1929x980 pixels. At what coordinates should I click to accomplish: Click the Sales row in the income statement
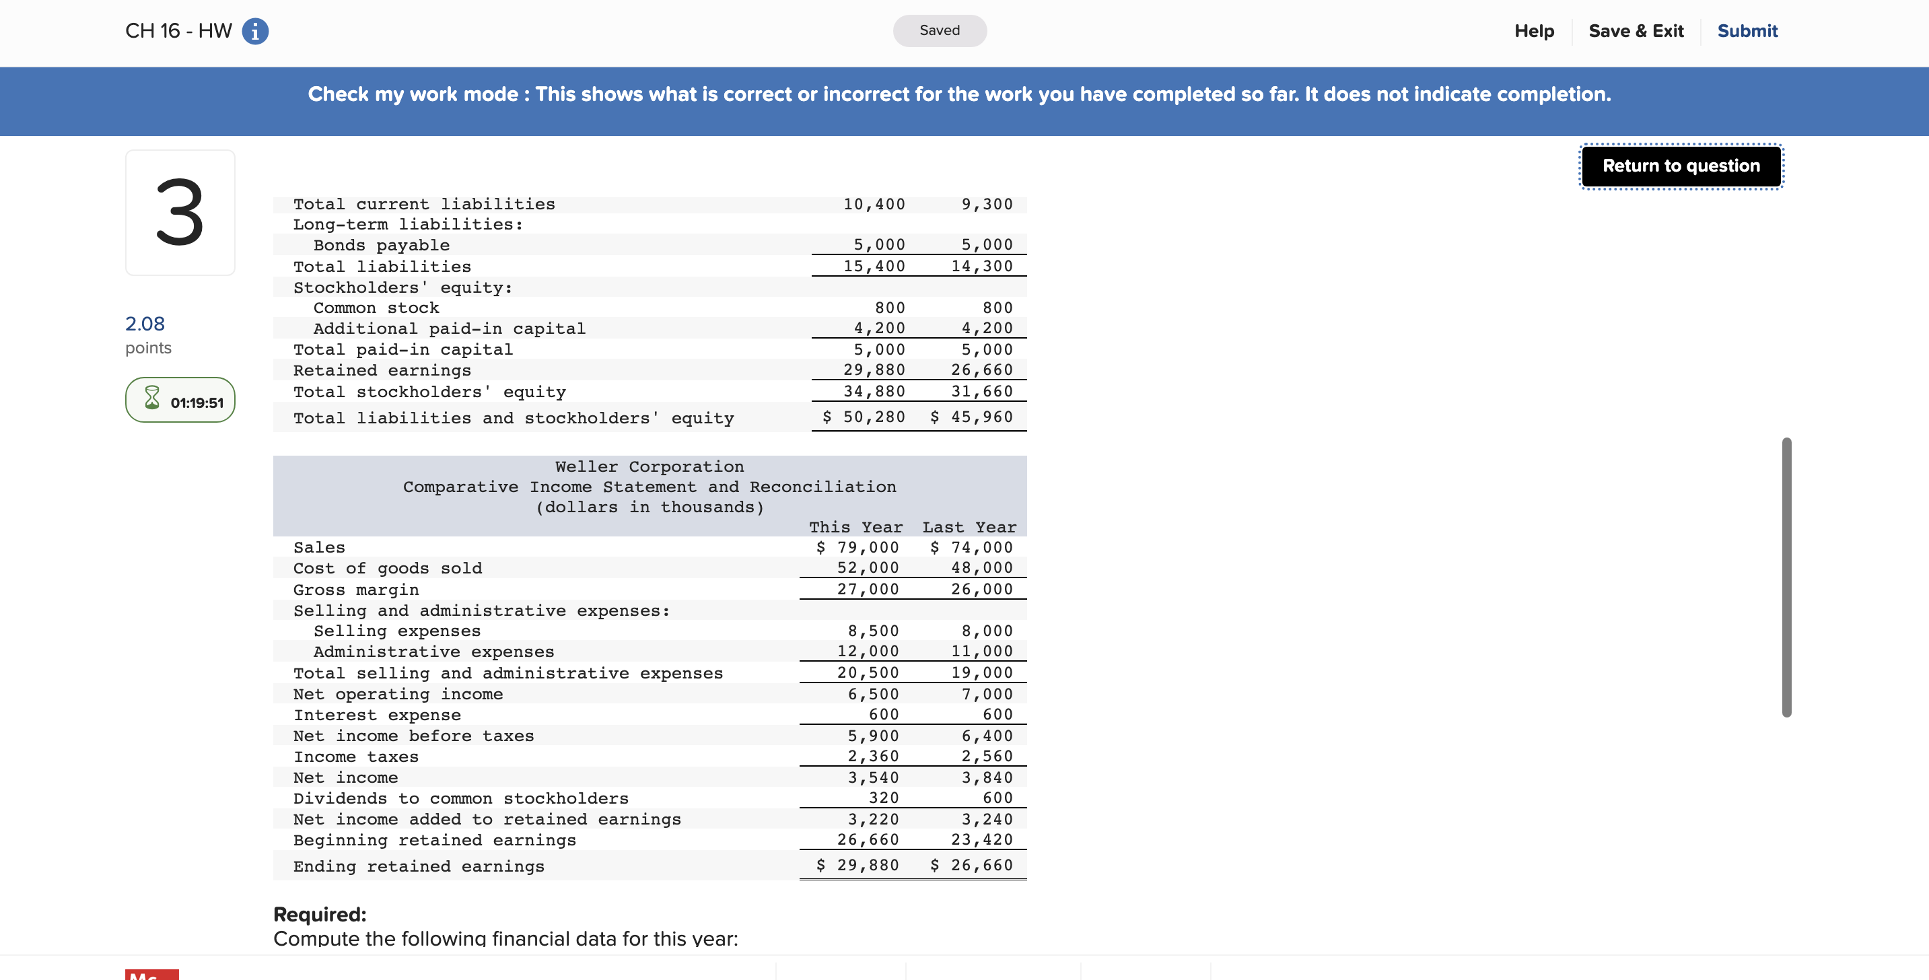(319, 547)
